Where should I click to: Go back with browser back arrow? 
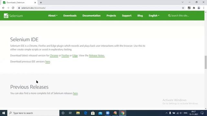[x=3, y=8]
